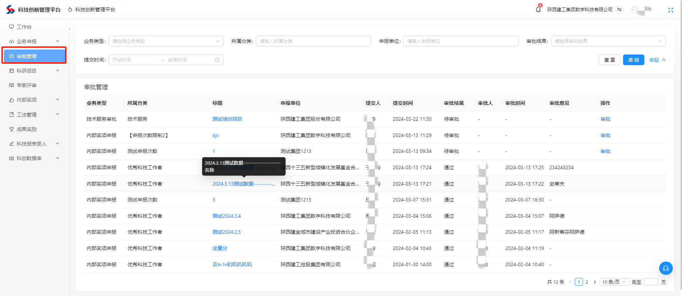Screen dimensions: 682x296
Task: Open the 测试2024.3.4 title link
Action: click(x=226, y=216)
